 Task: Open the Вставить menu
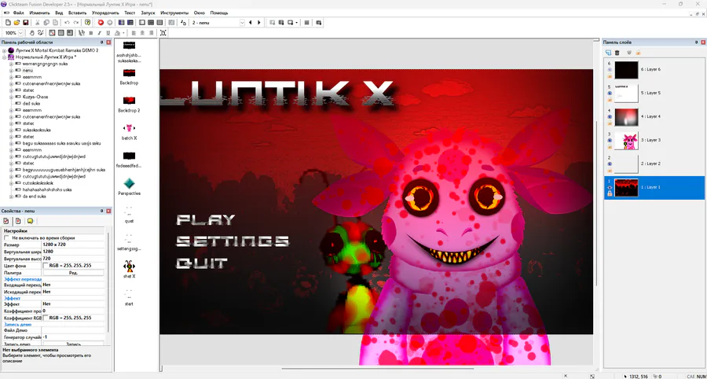coord(77,13)
